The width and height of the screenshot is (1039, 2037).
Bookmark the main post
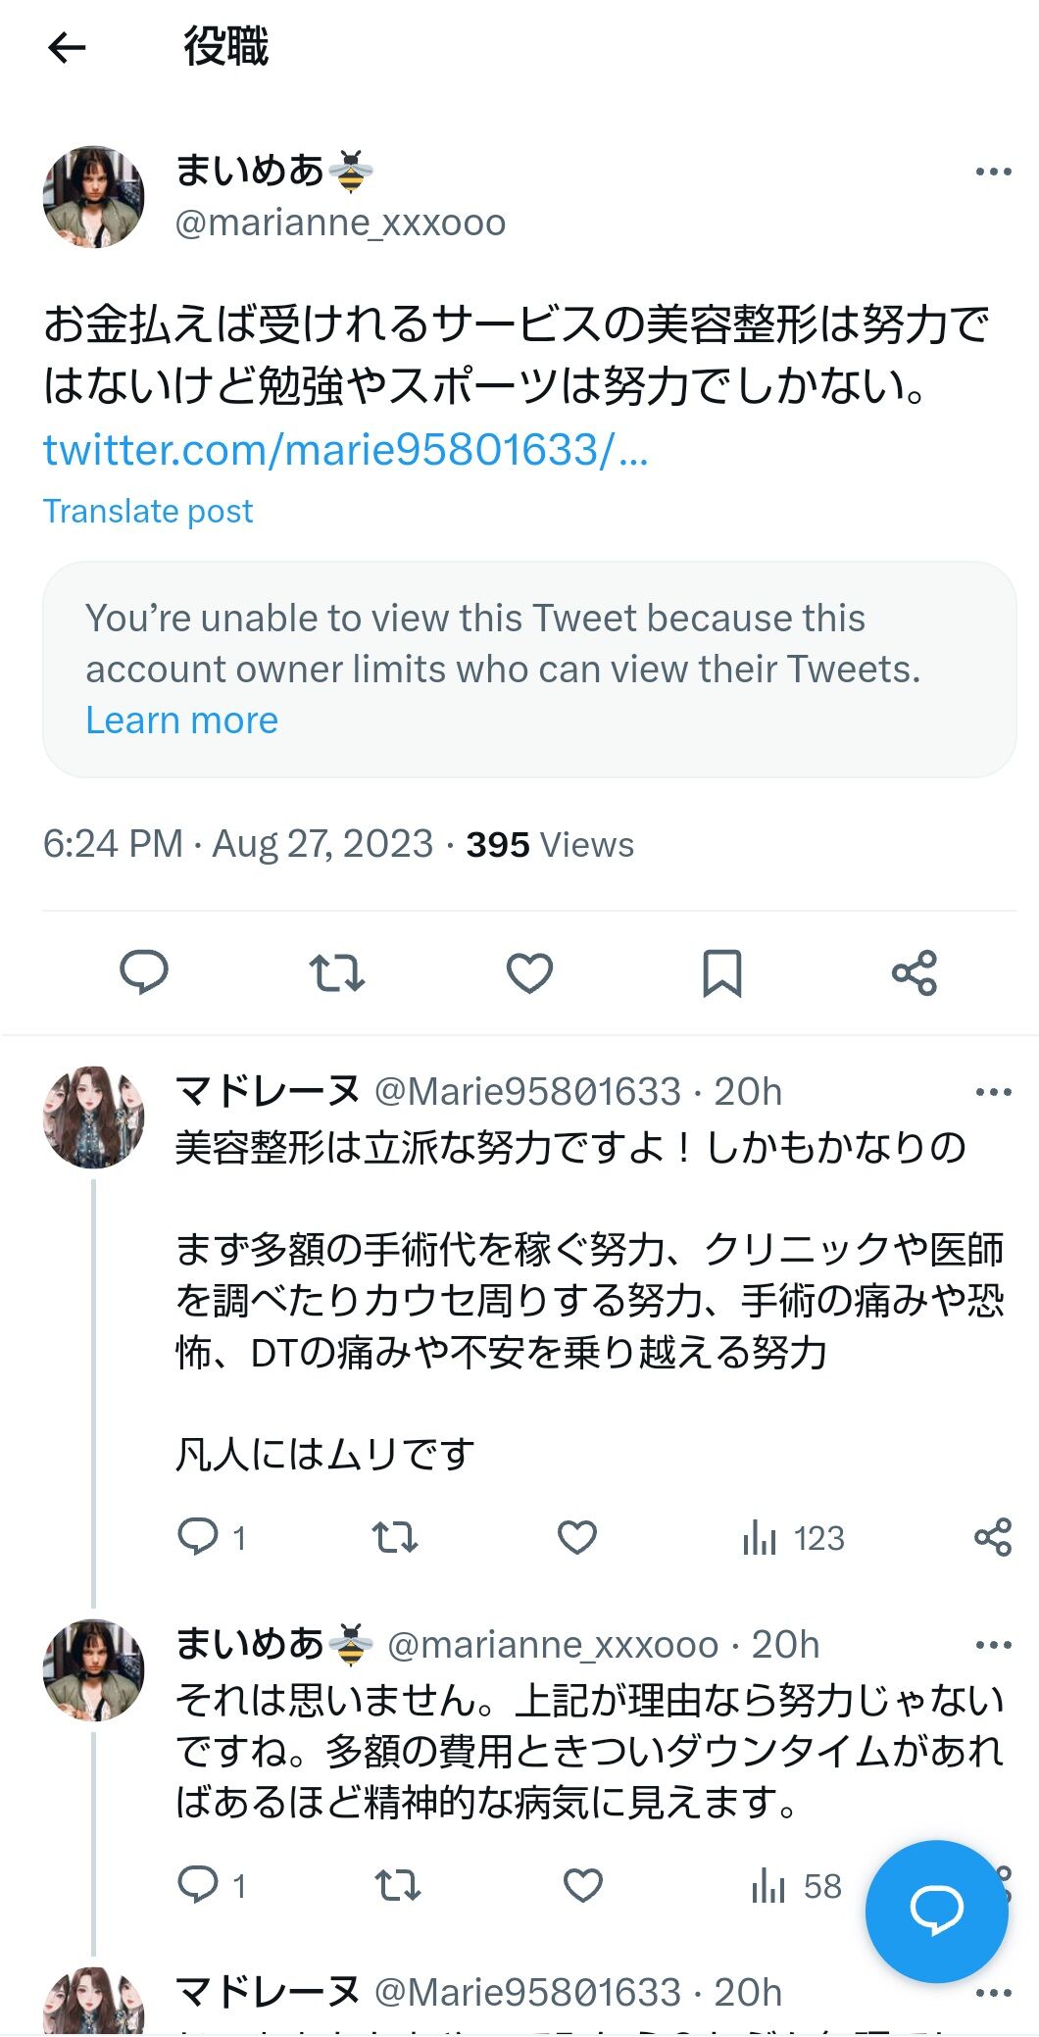pyautogui.click(x=722, y=972)
